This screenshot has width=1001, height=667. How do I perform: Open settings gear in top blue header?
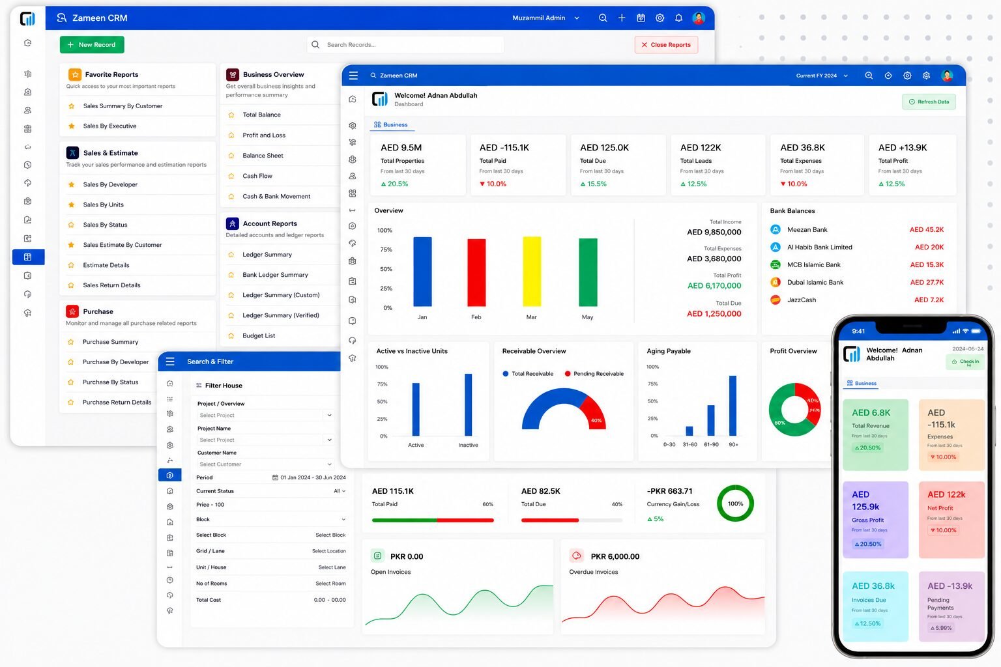point(660,18)
